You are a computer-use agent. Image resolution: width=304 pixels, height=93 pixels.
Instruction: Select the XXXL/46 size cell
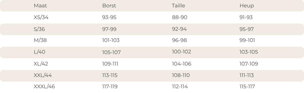pos(44,87)
